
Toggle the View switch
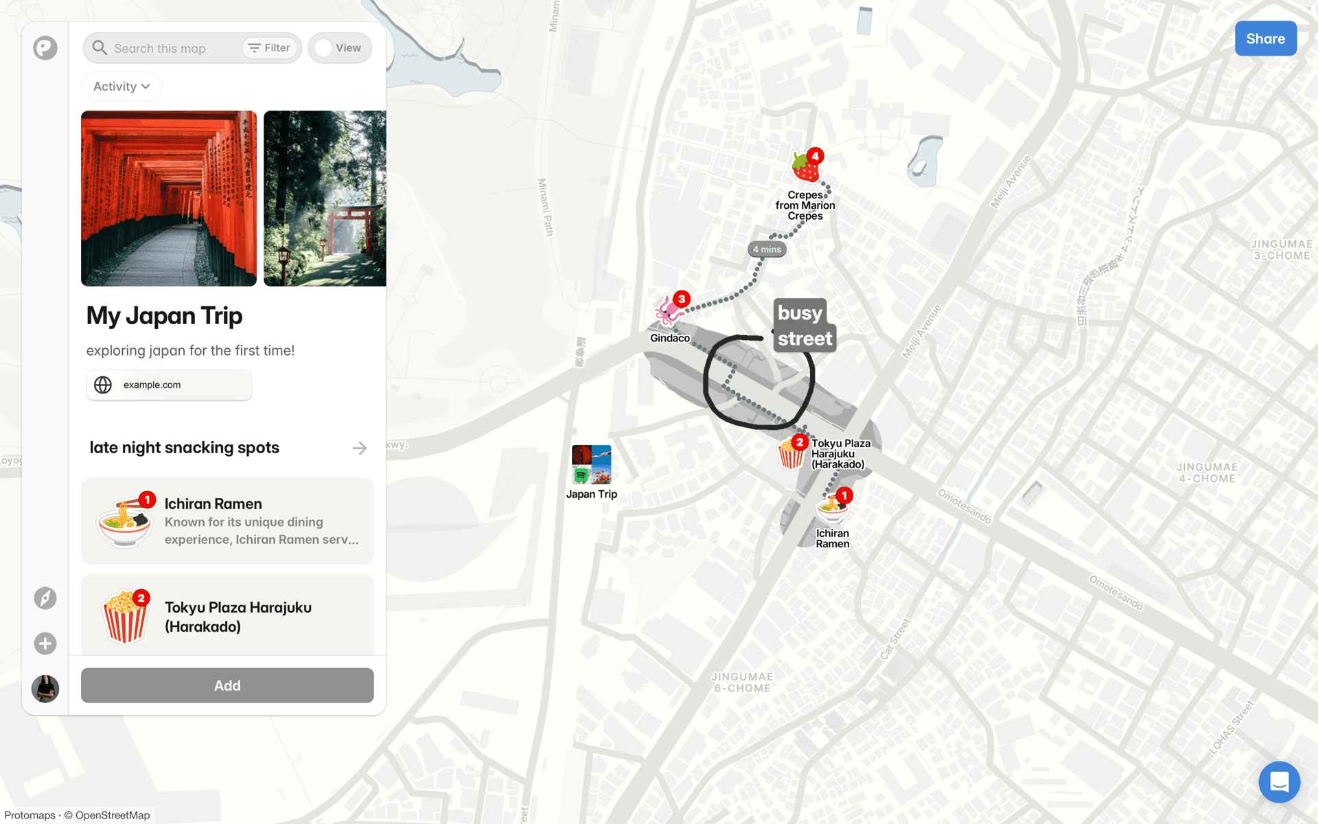(340, 48)
